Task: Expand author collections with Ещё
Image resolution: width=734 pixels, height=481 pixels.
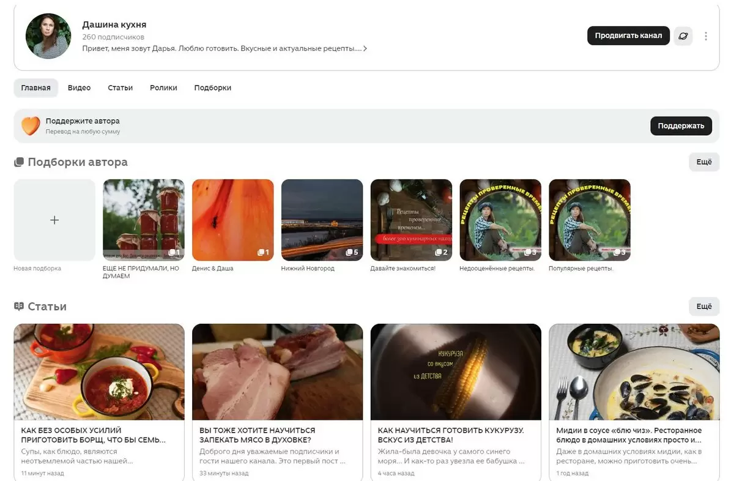Action: (703, 162)
